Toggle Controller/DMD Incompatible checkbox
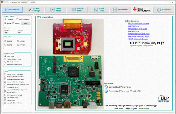Viewport: 176px width, 114px height. (x=5, y=77)
